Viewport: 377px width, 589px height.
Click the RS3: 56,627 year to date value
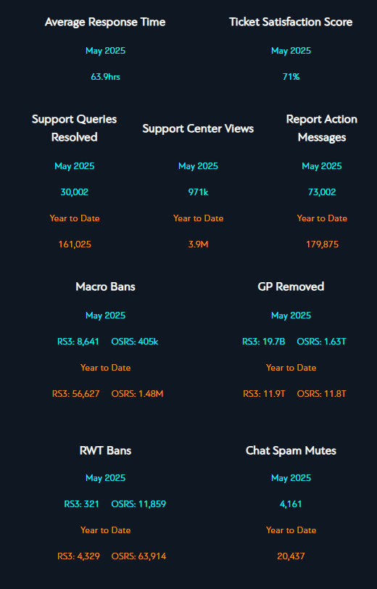(x=76, y=394)
